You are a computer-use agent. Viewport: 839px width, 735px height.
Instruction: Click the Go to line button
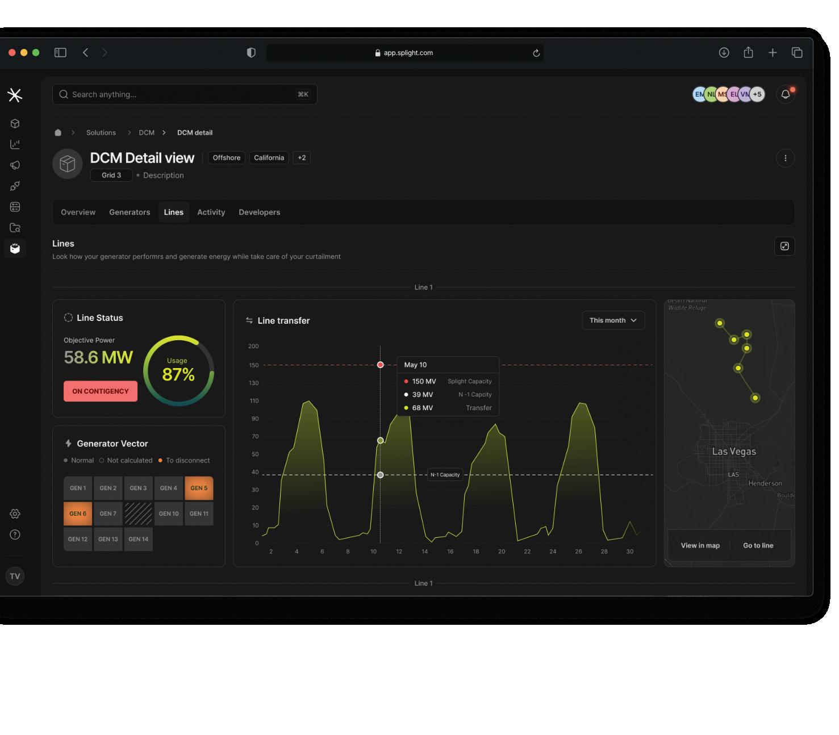click(758, 545)
